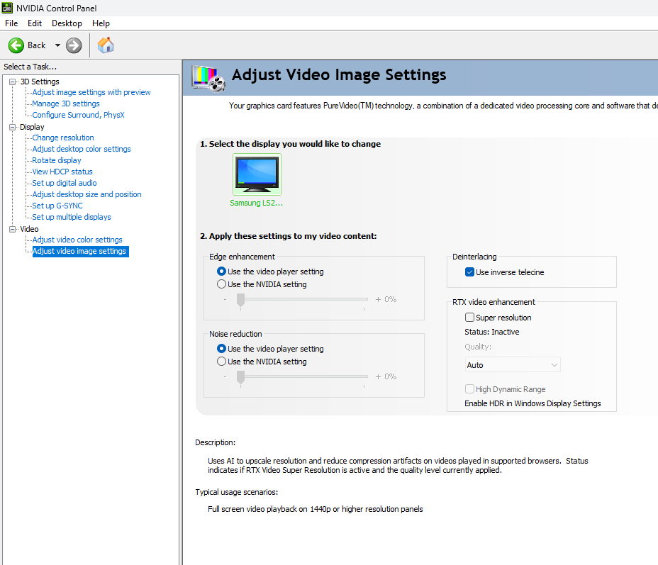658x565 pixels.
Task: Open Configure Surround, PhysX
Action: pos(78,115)
